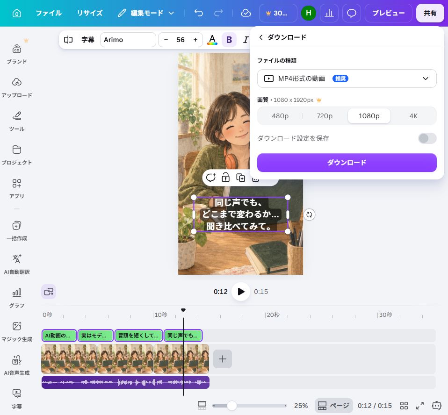Undo the last action
The height and width of the screenshot is (415, 448).
[x=199, y=13]
